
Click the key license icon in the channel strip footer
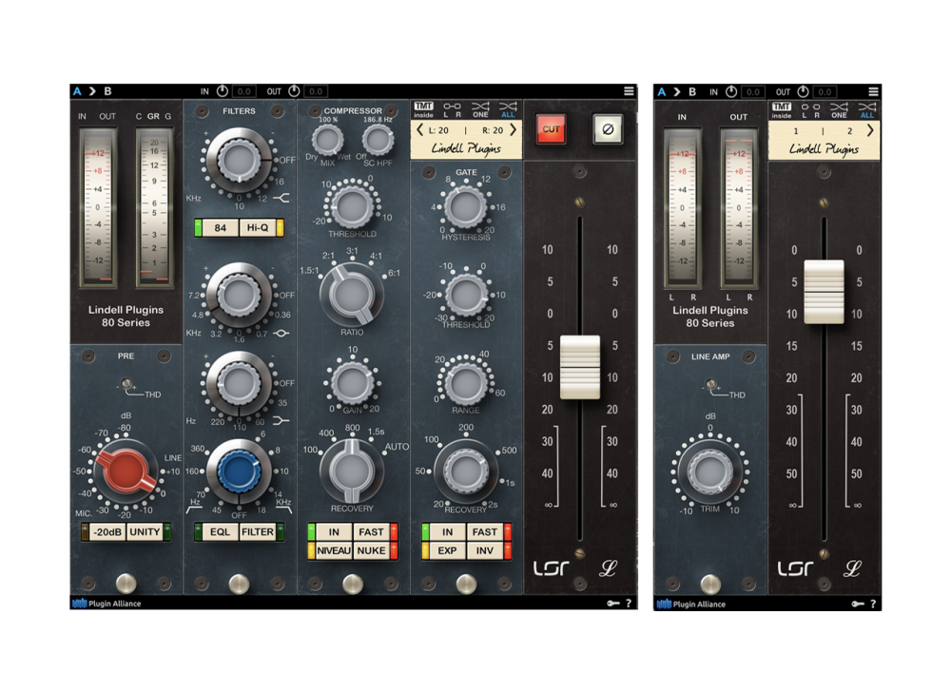pyautogui.click(x=613, y=603)
